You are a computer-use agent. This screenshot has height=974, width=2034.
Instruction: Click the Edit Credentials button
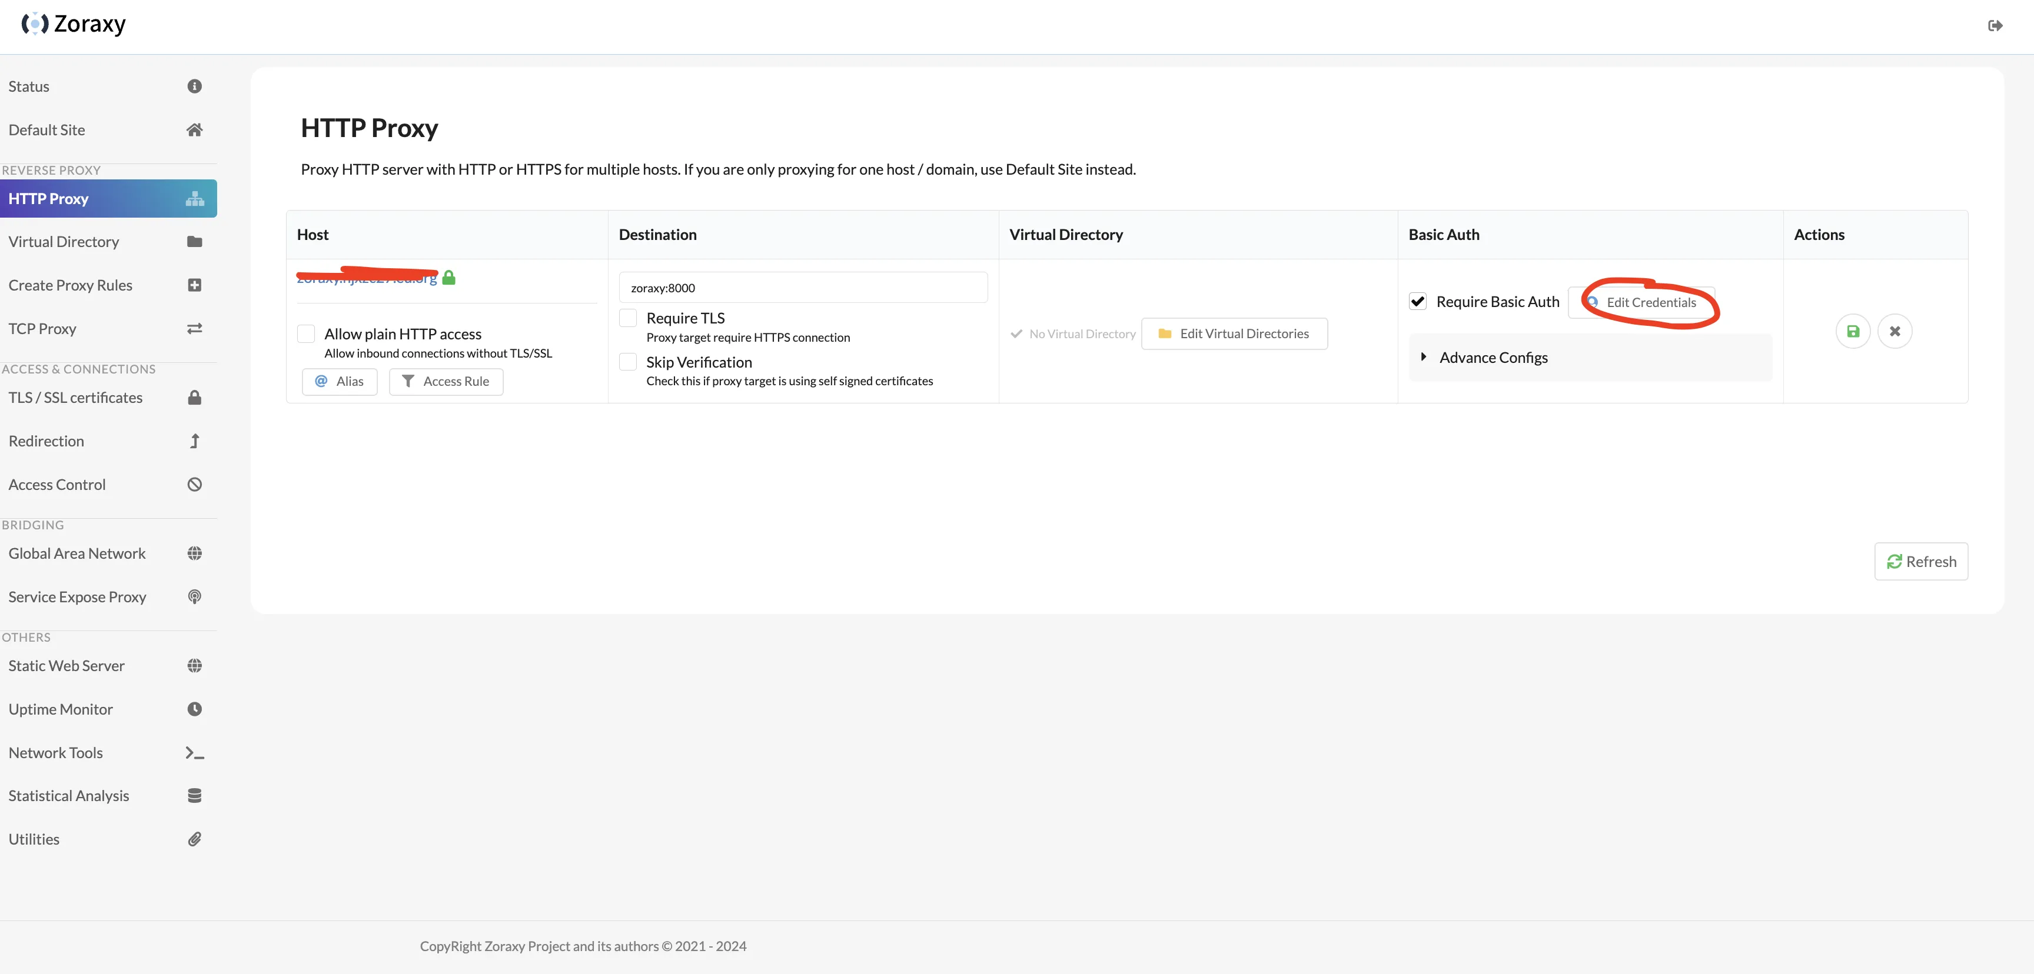1641,302
